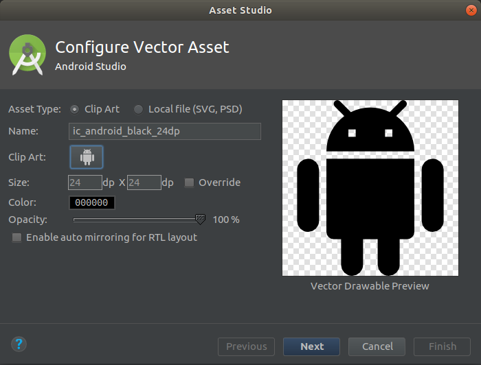Click the Finish button
Screen dimensions: 481x365
coord(442,346)
